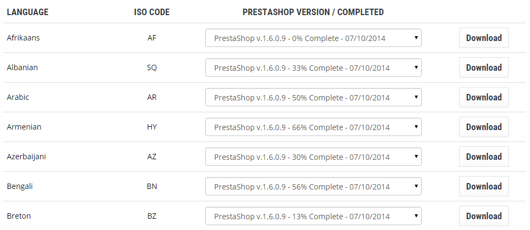Screen dimensions: 530x230
Task: Click the HY ISO code cell
Action: 152,127
